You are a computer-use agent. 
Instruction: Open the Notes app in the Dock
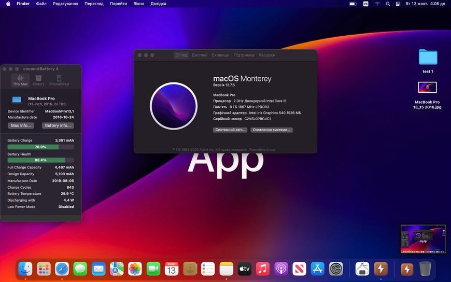click(x=227, y=269)
